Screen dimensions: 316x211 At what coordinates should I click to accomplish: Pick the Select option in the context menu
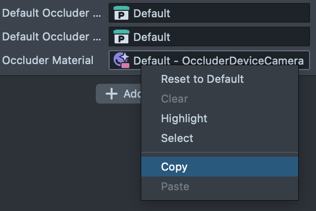click(x=177, y=138)
